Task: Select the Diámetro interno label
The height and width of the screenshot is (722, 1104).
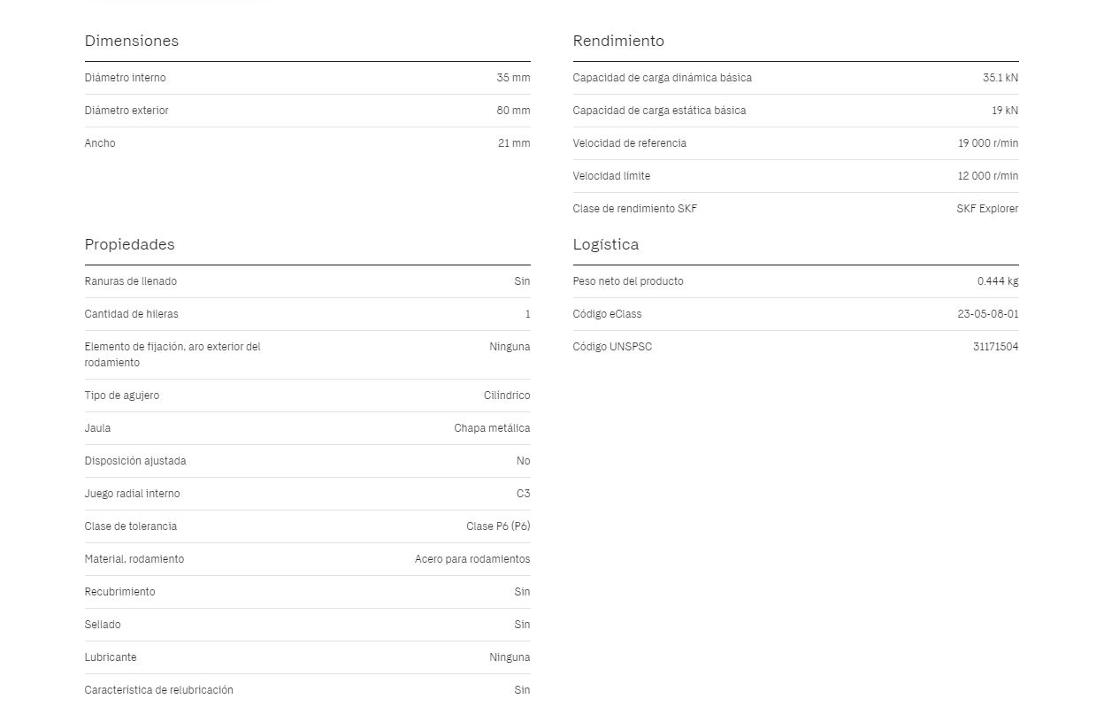Action: coord(125,78)
